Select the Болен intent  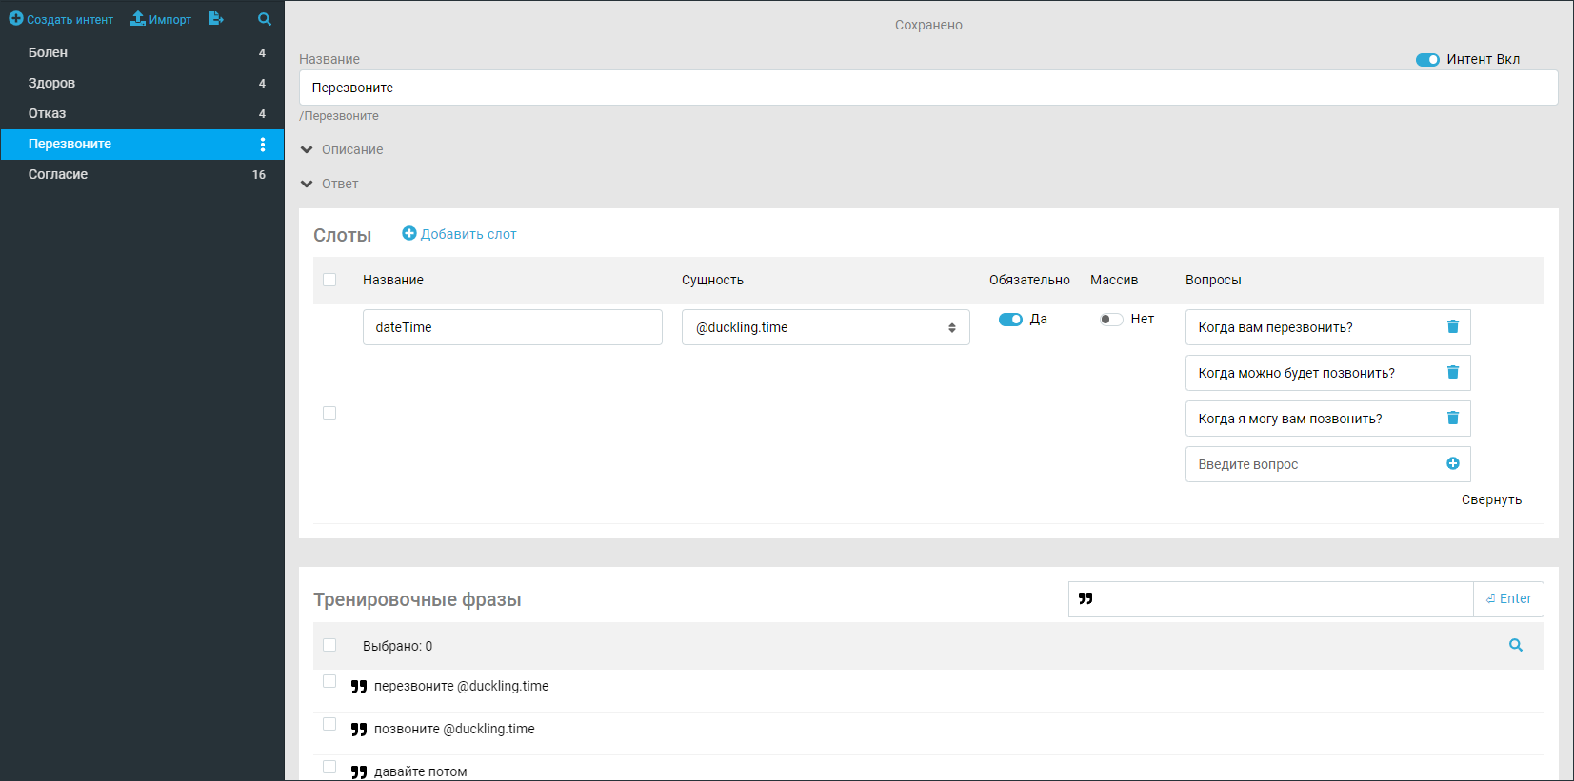point(142,52)
